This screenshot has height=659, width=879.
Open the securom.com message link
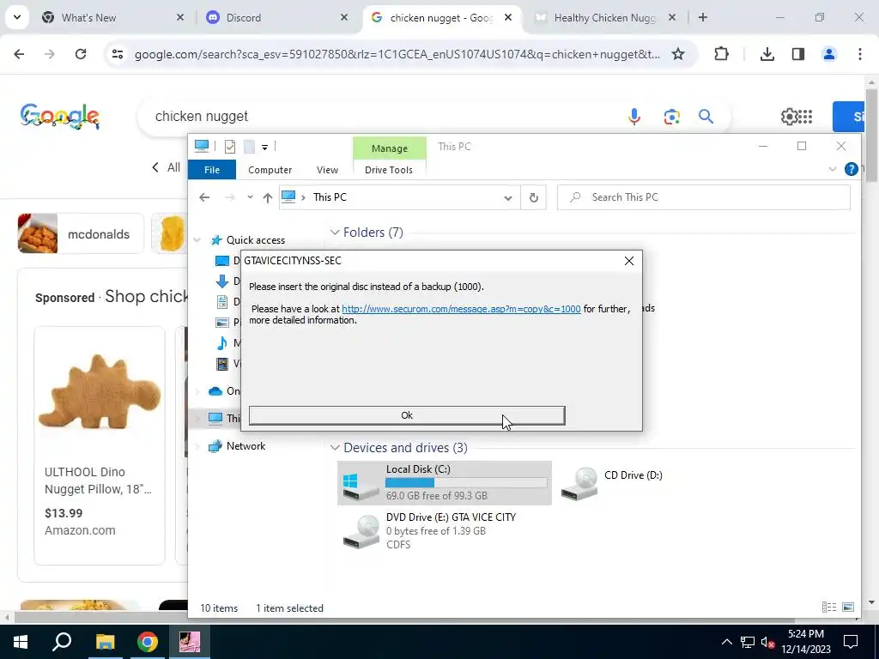click(x=461, y=309)
